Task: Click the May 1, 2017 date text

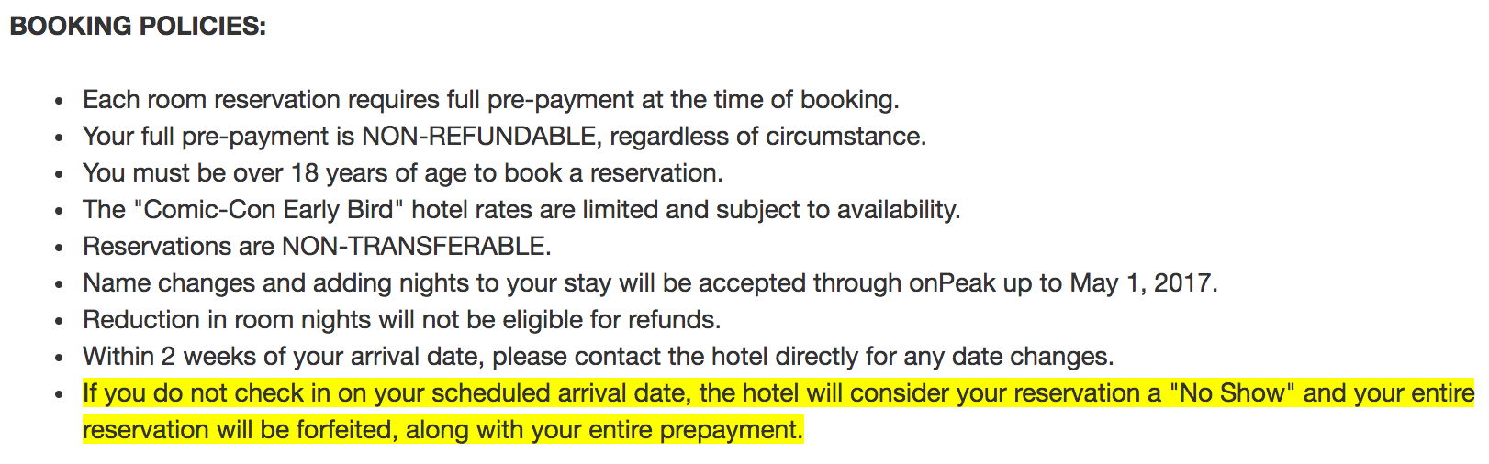Action: click(1143, 282)
